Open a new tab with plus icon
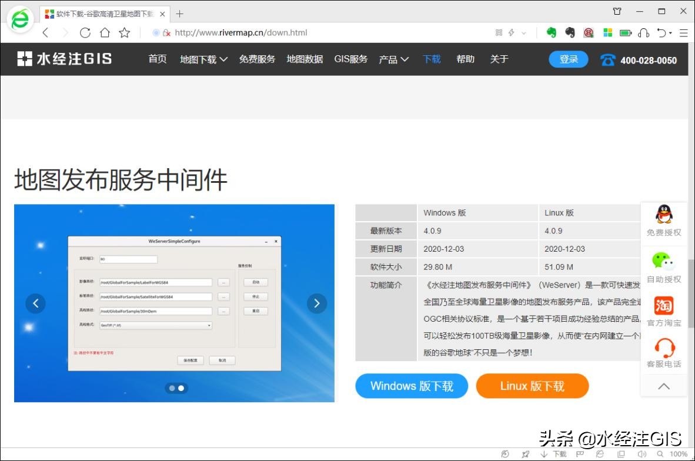Screen dimensions: 695x461 (x=179, y=14)
